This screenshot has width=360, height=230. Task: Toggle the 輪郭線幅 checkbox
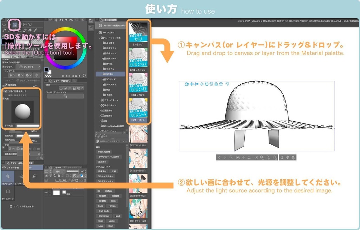coord(6,86)
